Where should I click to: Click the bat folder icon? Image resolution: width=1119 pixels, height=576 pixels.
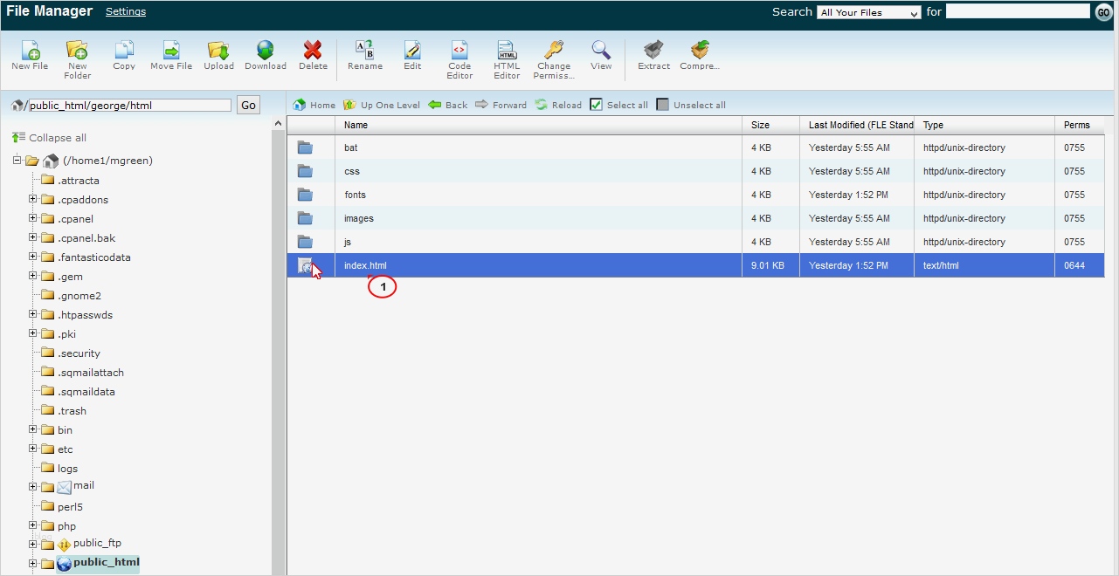[x=305, y=147]
